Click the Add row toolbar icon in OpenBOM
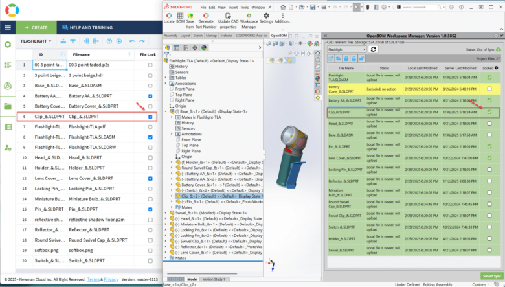 [x=63, y=41]
